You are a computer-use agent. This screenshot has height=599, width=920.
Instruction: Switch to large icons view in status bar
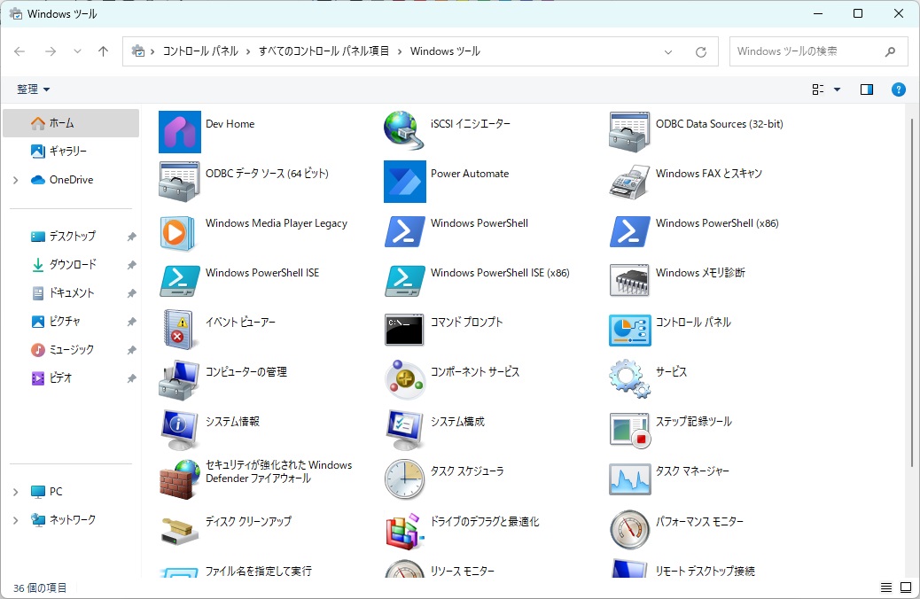[x=905, y=587]
